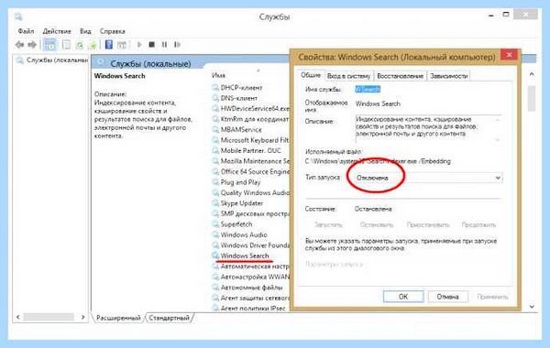Click the Refresh toolbar icon
This screenshot has width=550, height=348.
80,45
